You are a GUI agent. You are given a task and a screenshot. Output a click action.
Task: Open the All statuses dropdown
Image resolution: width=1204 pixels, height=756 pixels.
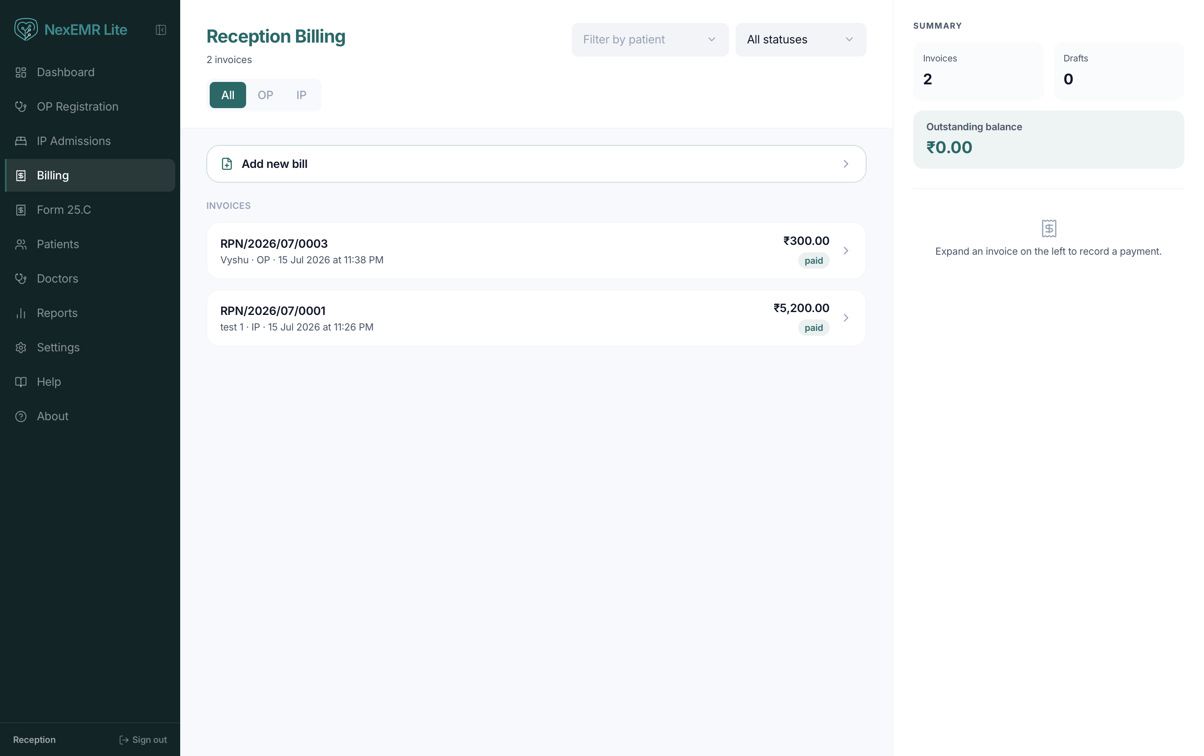801,39
